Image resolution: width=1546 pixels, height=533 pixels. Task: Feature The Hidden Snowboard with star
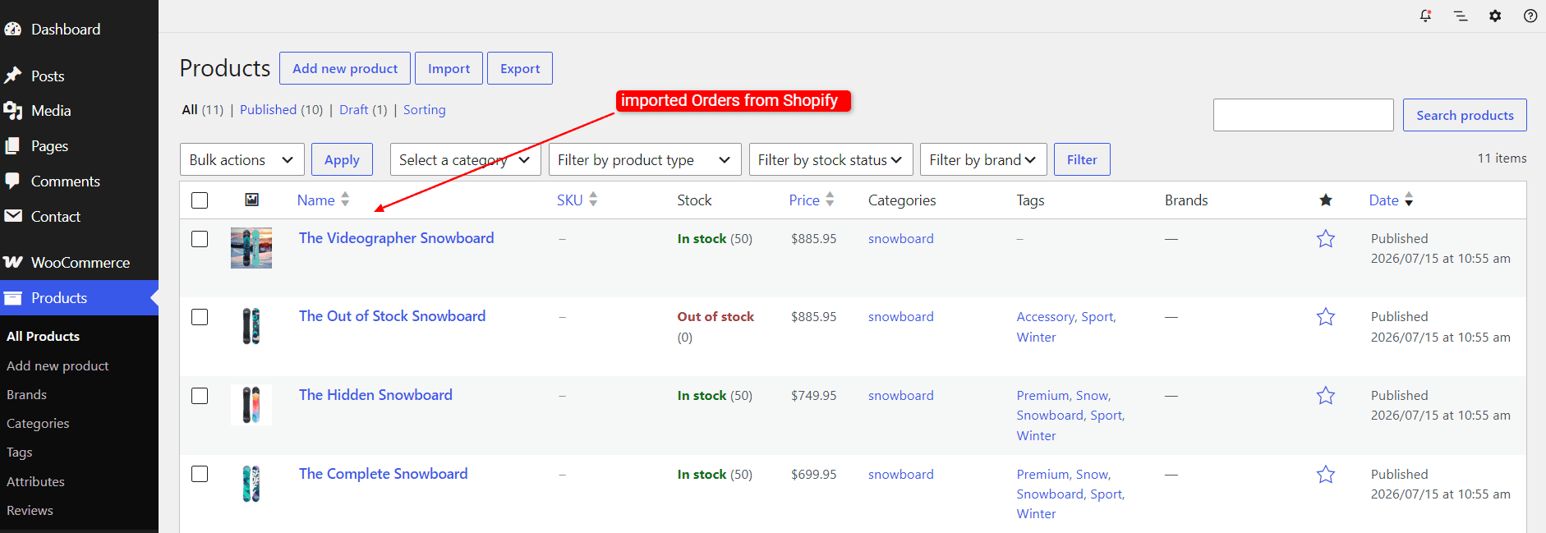pyautogui.click(x=1326, y=396)
